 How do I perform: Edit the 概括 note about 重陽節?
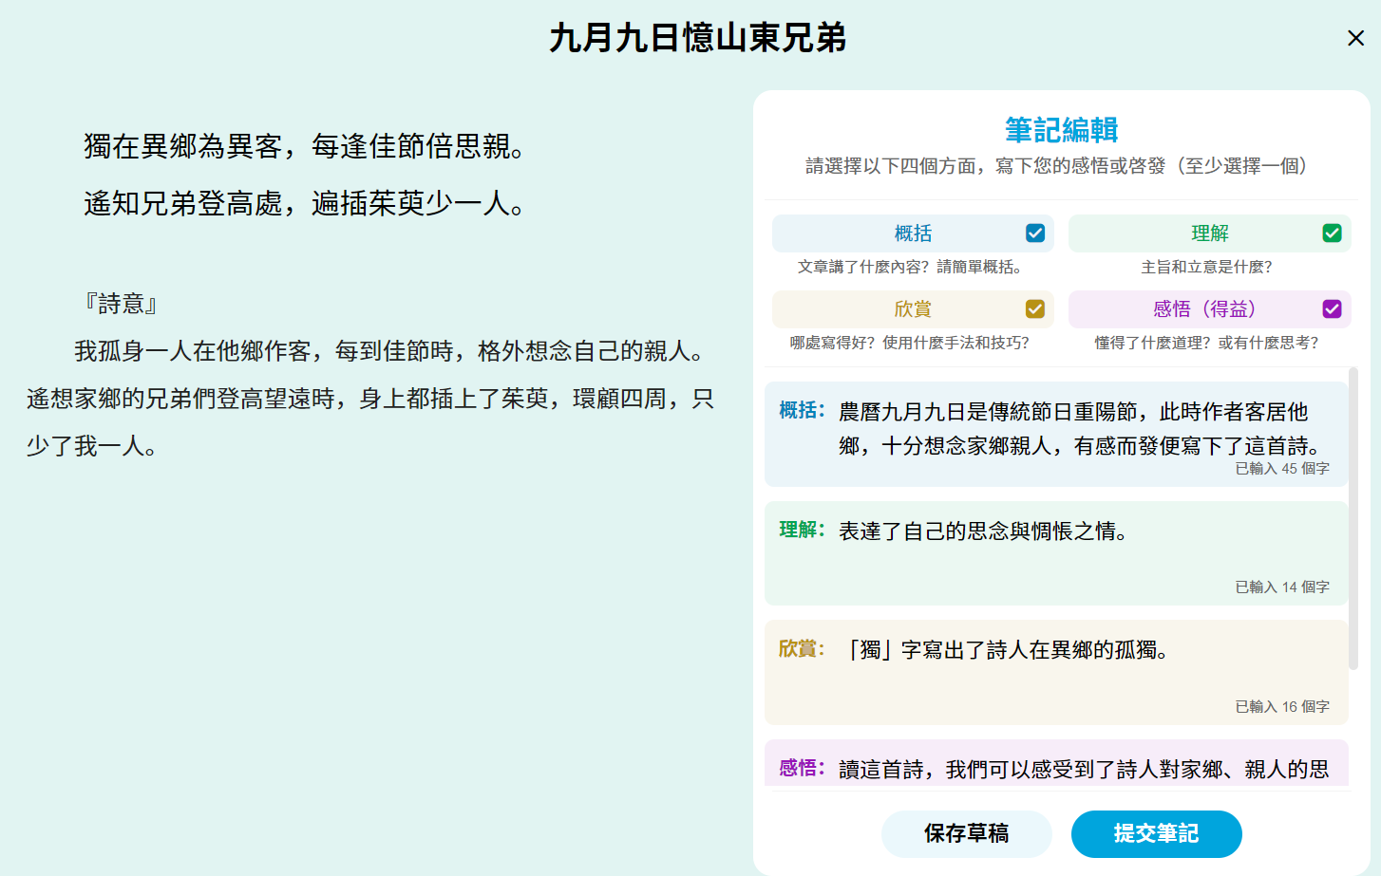[x=1073, y=429]
